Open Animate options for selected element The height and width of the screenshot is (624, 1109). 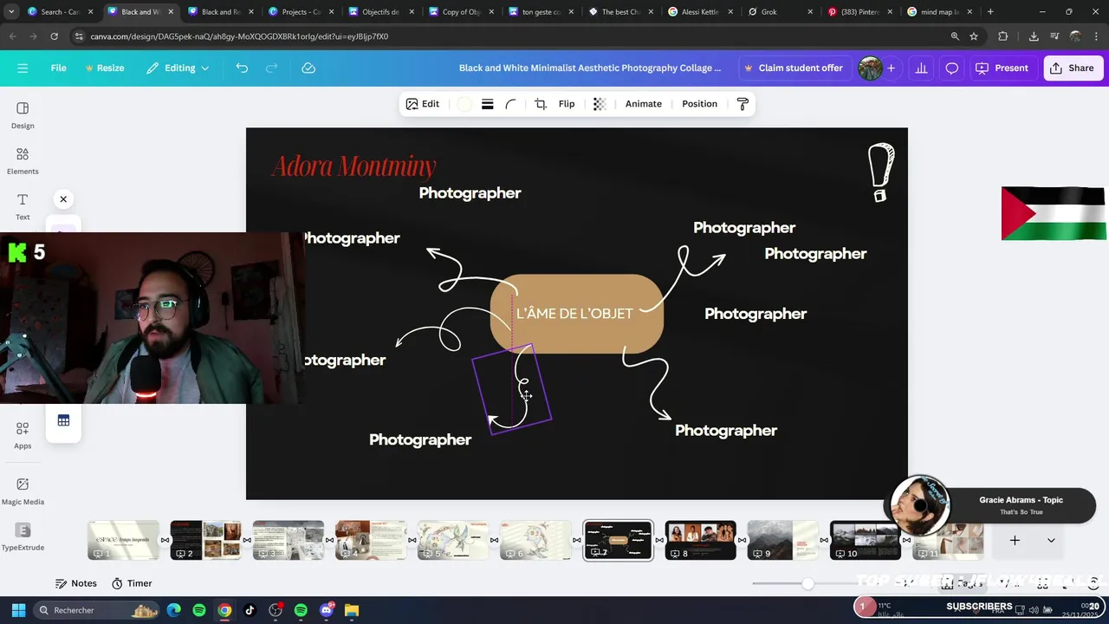pyautogui.click(x=644, y=104)
